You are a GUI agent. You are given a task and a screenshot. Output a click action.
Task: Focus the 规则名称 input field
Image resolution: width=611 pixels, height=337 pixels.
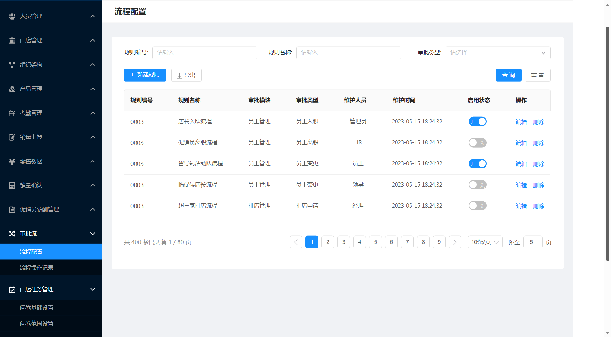(x=348, y=53)
